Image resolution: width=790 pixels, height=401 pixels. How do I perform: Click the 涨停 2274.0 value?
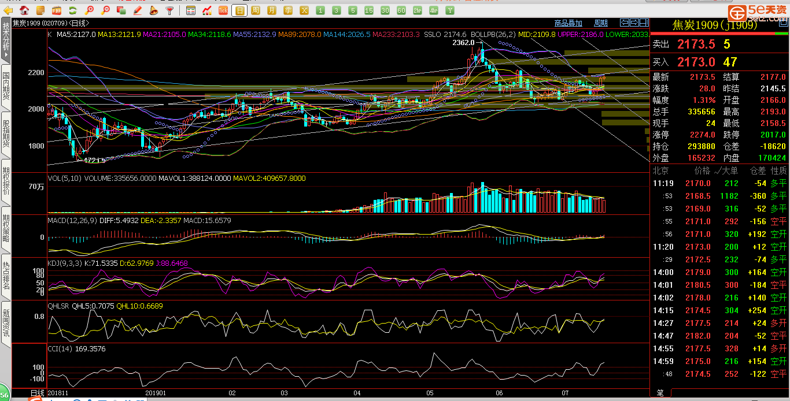[702, 135]
